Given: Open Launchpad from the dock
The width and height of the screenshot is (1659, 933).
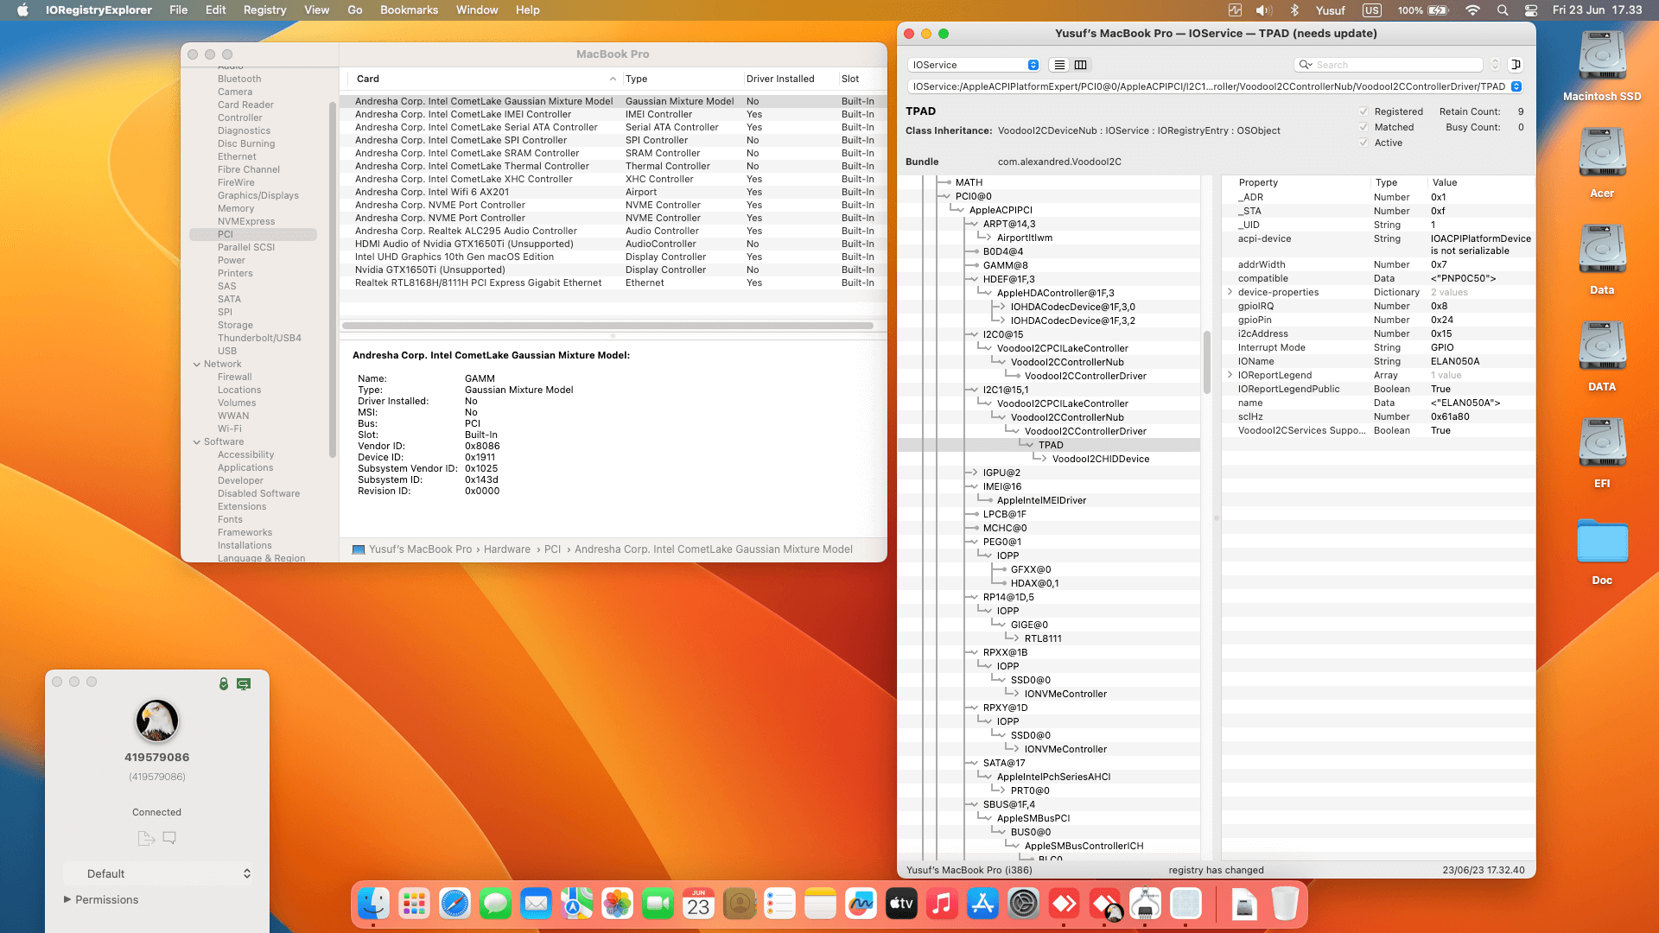Looking at the screenshot, I should pyautogui.click(x=414, y=904).
